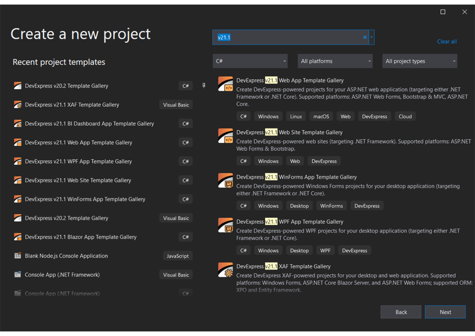Open the search history dropdown arrow

(371, 37)
